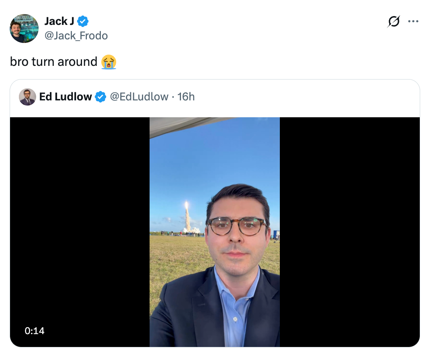This screenshot has height=355, width=427.
Task: Click the @EdLudlow handle text
Action: pyautogui.click(x=139, y=97)
